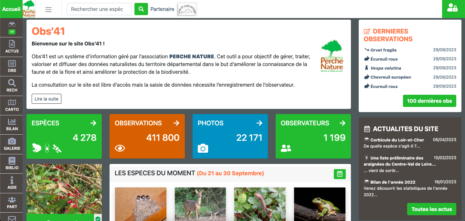Click the Obs'41 title heading
This screenshot has height=221, width=465.
click(x=48, y=31)
